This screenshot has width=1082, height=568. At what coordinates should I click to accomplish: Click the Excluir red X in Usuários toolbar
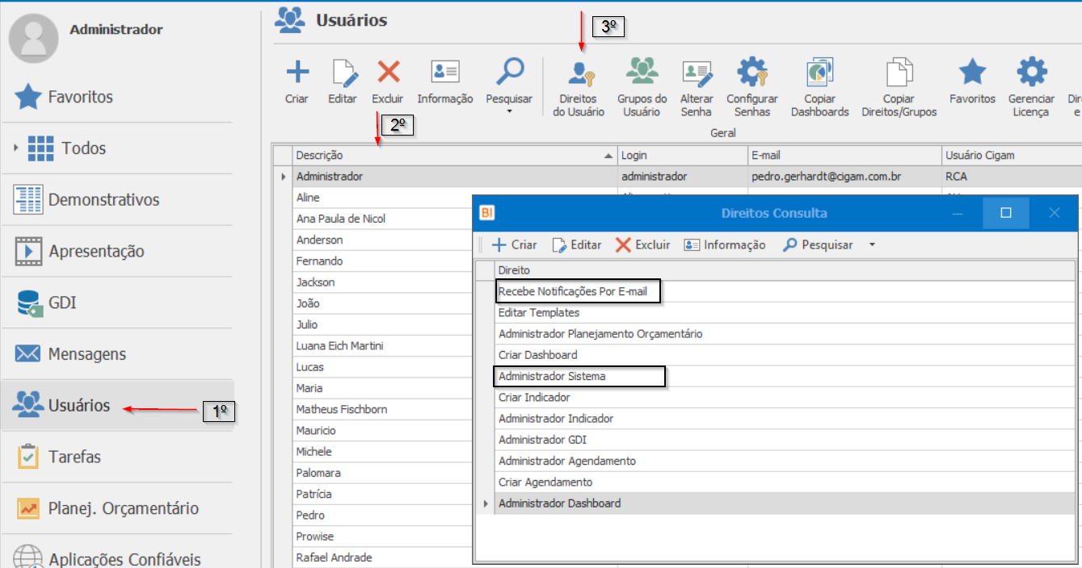389,73
